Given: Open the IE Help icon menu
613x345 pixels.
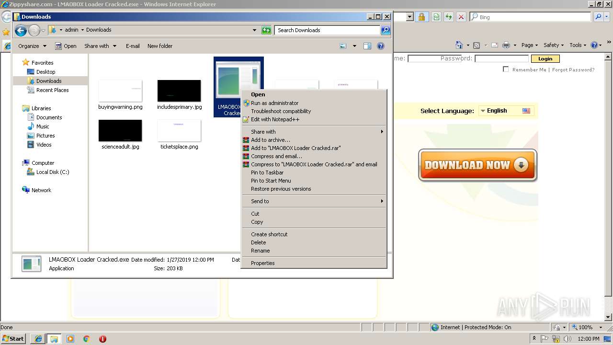Looking at the screenshot, I should click(x=596, y=45).
